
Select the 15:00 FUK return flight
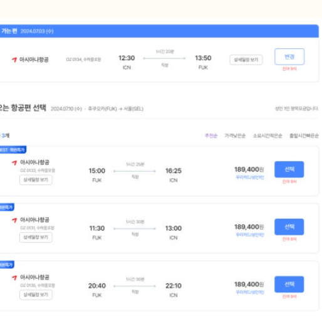pos(289,169)
